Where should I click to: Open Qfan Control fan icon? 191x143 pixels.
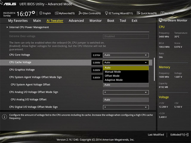tap(80, 13)
